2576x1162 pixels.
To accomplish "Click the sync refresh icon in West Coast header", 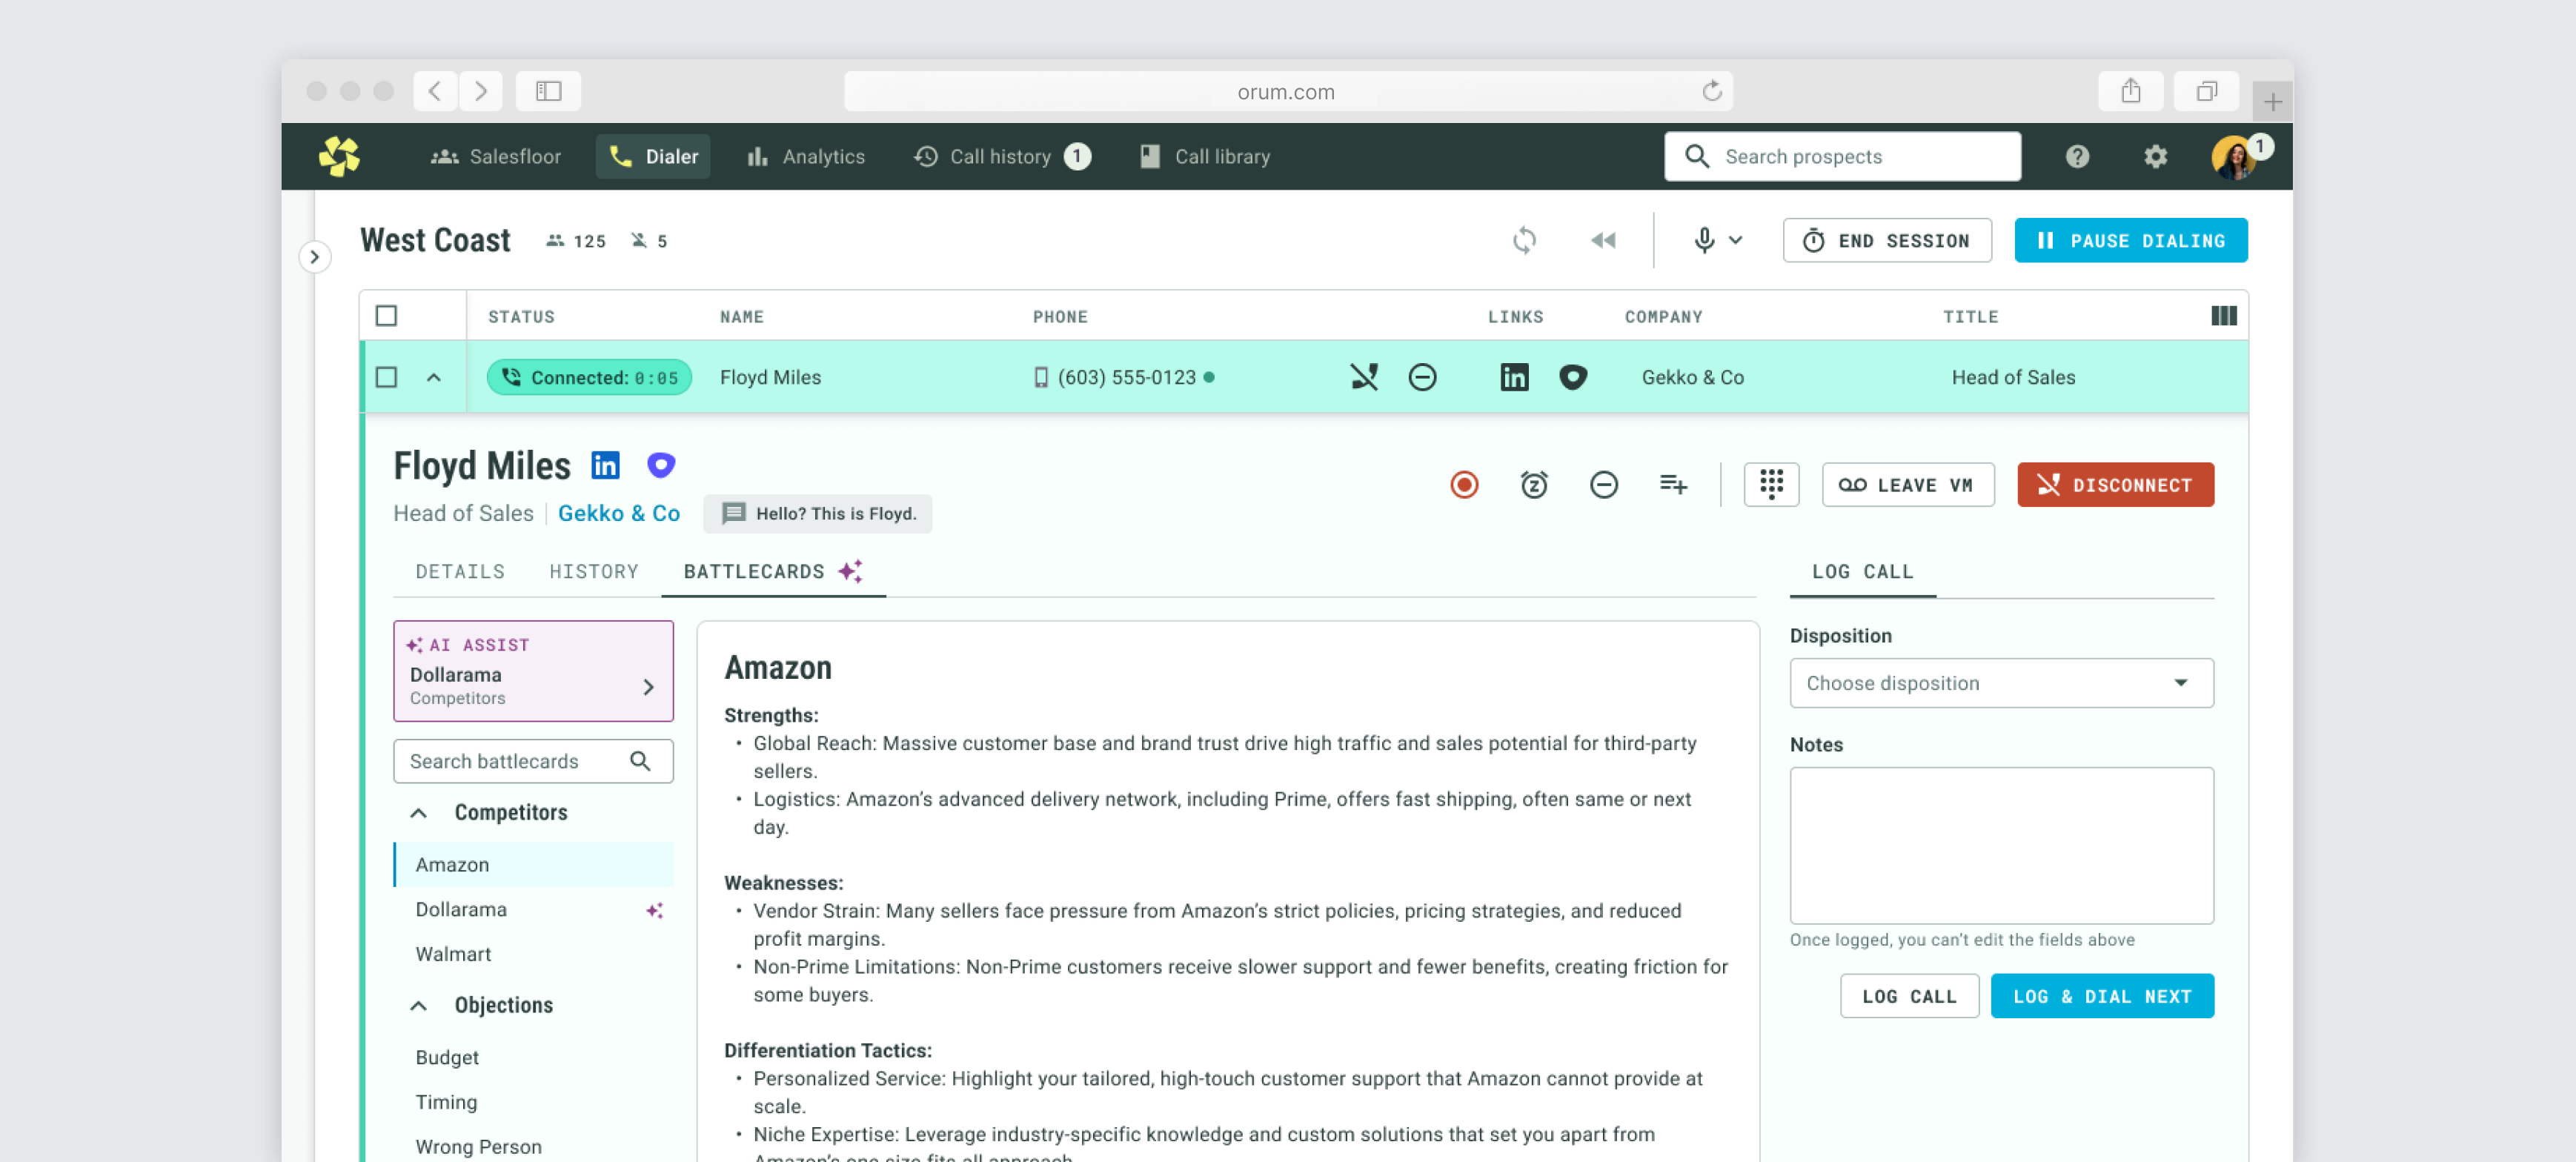I will (x=1524, y=240).
